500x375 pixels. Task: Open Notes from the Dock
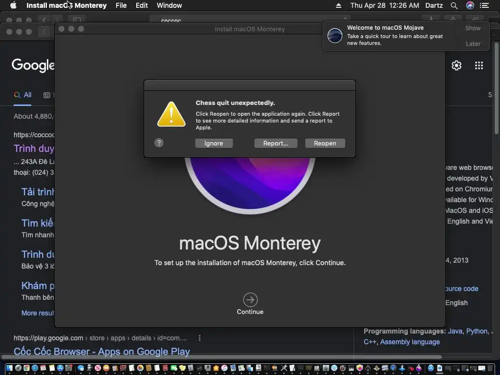[52, 368]
